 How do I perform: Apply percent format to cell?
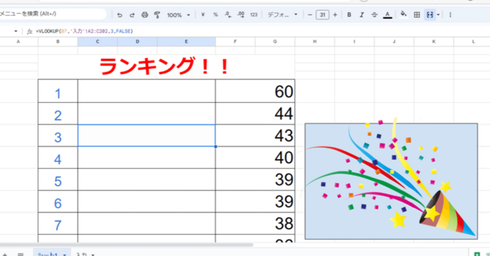pyautogui.click(x=216, y=15)
